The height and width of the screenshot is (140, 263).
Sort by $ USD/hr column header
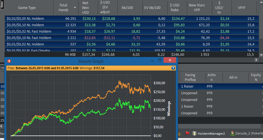coord(219,8)
